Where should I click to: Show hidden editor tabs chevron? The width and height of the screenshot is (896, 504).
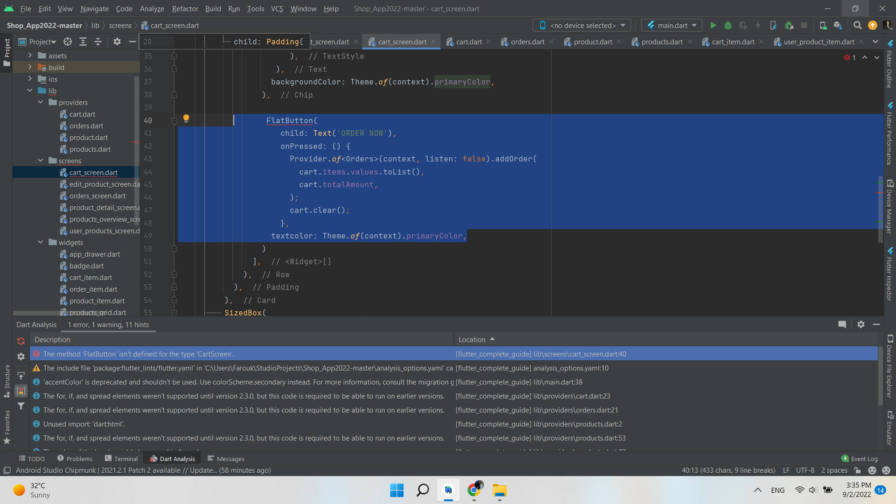coord(875,42)
